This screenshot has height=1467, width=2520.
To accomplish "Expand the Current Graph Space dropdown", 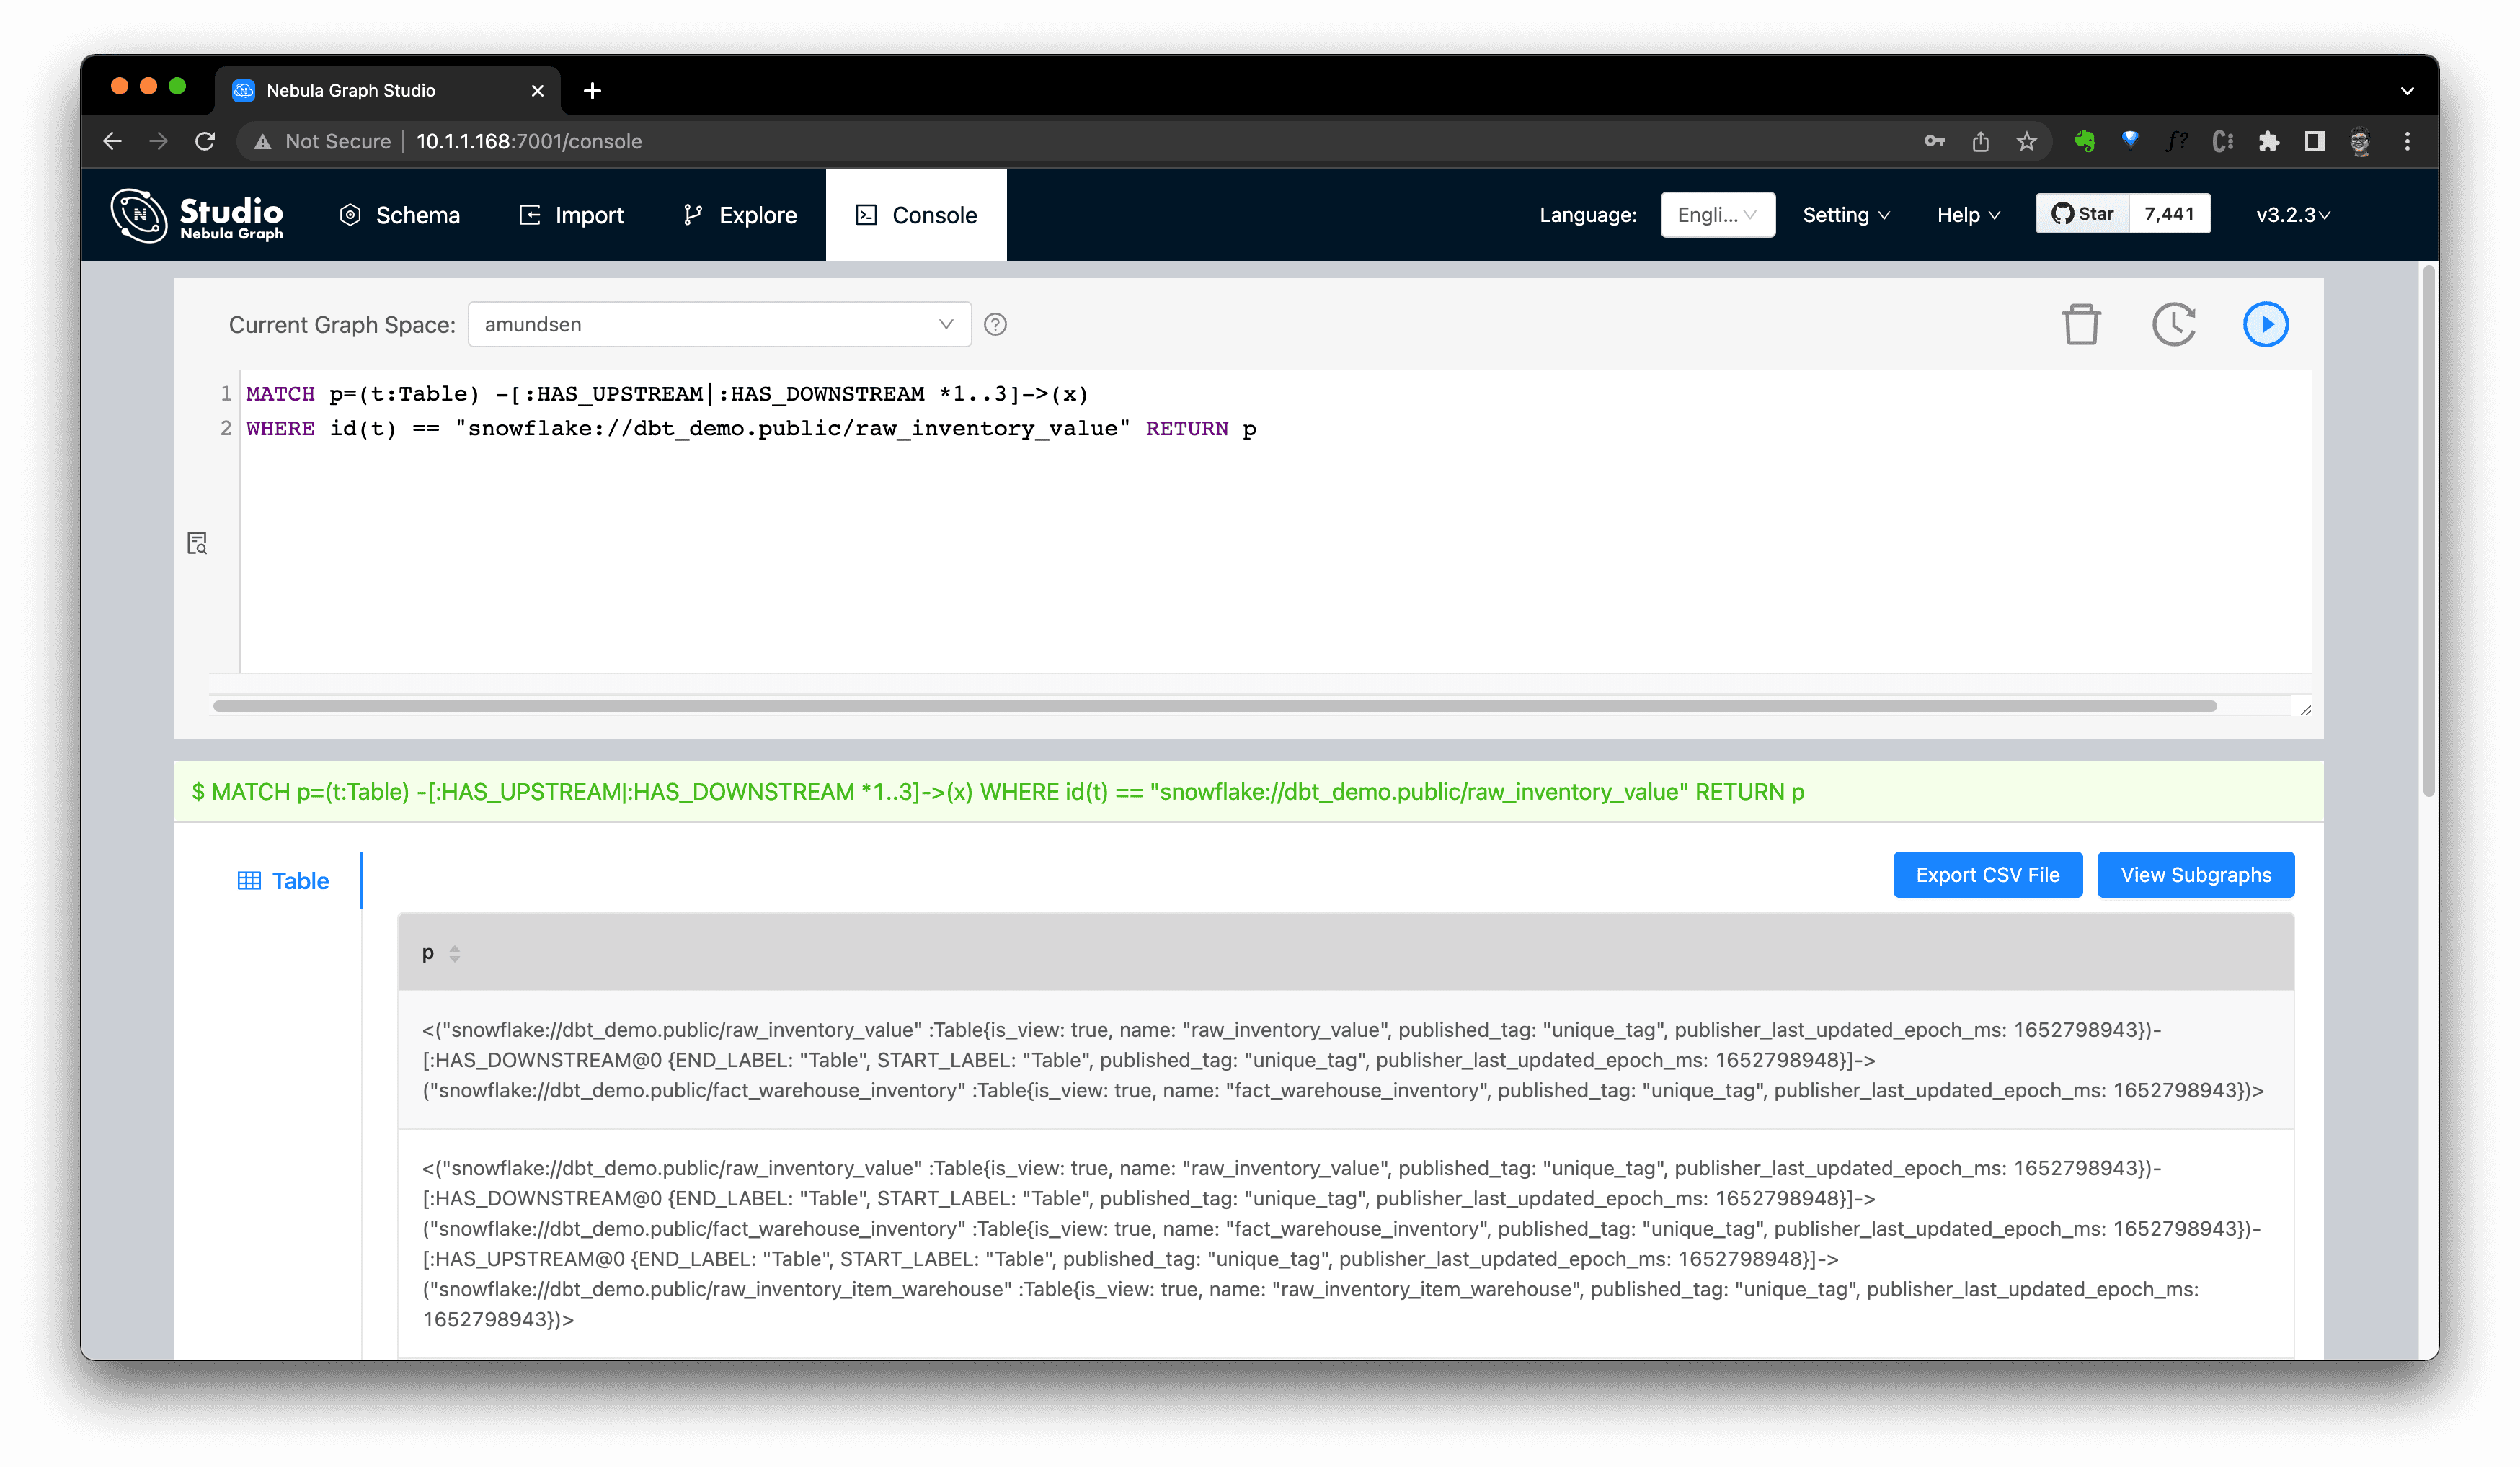I will tap(719, 325).
